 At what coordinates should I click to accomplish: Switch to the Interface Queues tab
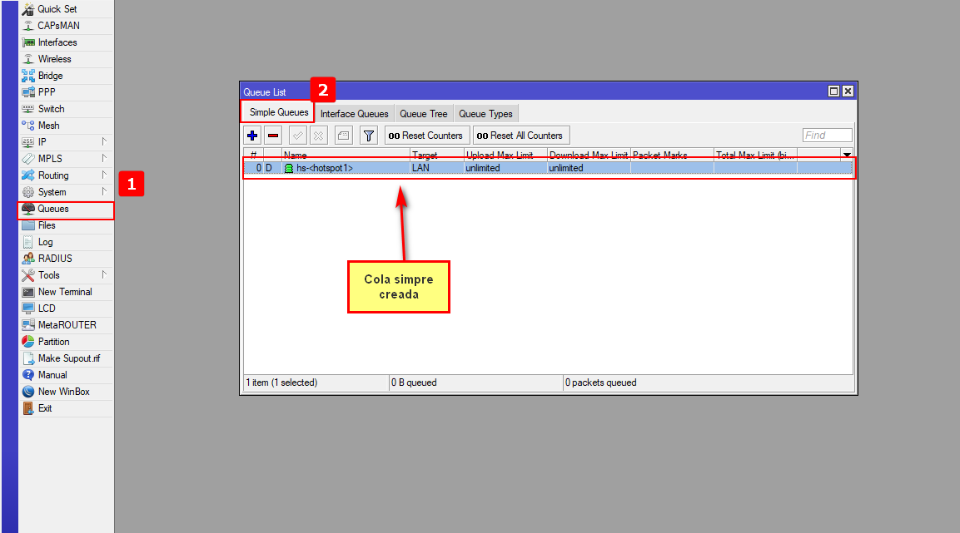pos(354,114)
